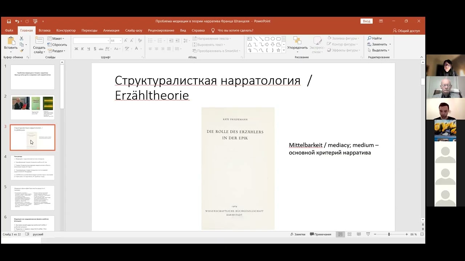The height and width of the screenshot is (261, 465).
Task: Toggle the Заметки notes pane
Action: [x=298, y=235]
